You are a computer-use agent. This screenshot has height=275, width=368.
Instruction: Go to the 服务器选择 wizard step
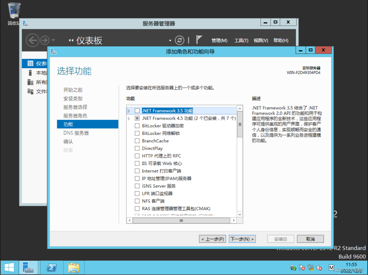click(75, 107)
